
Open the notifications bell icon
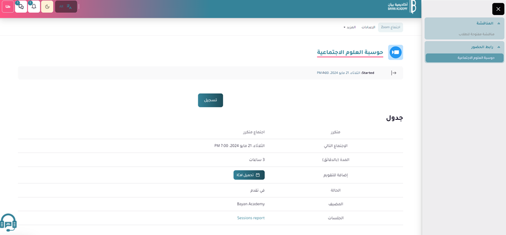(x=34, y=7)
